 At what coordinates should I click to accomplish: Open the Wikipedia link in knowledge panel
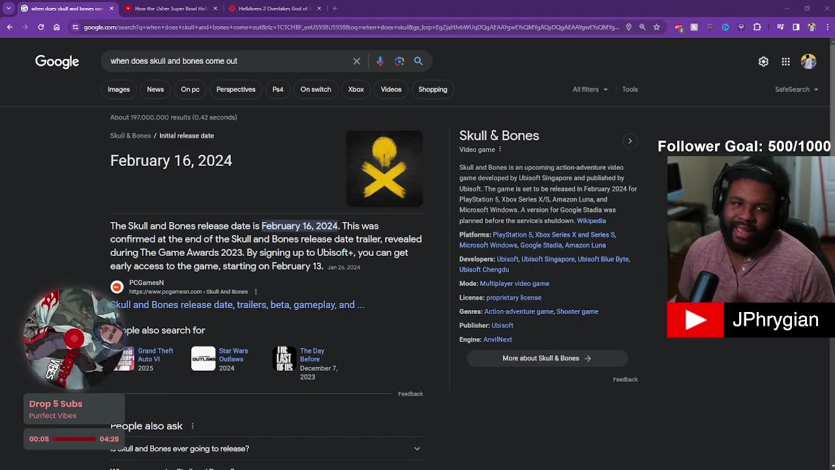tap(591, 221)
